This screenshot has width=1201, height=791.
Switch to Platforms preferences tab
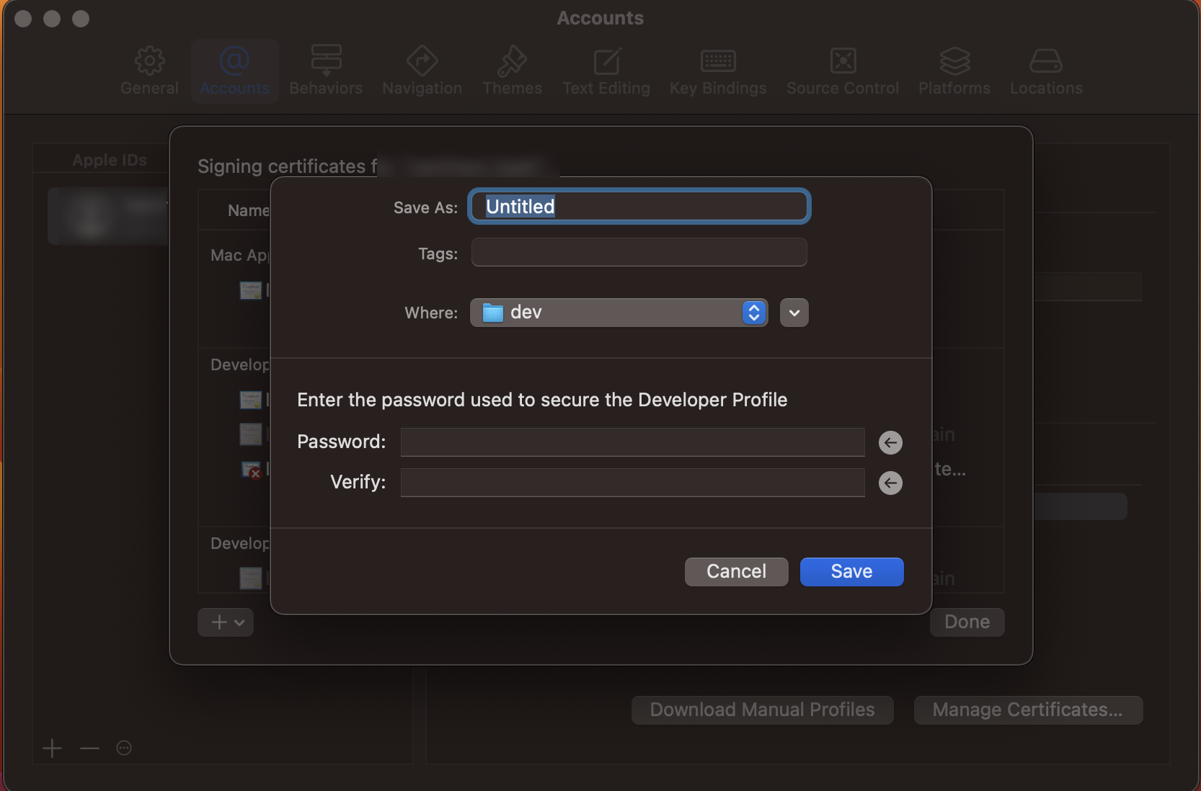tap(954, 71)
